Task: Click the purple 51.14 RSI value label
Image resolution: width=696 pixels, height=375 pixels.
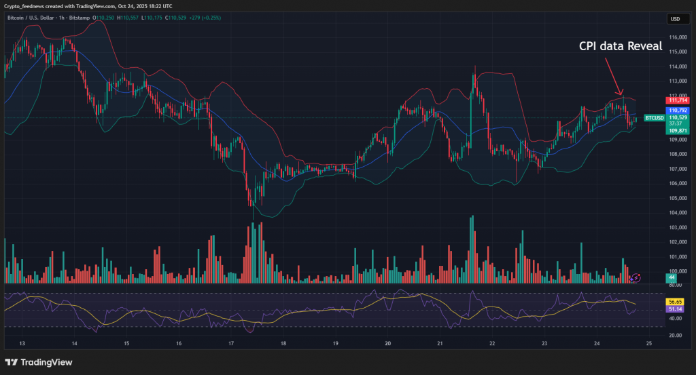Action: pyautogui.click(x=675, y=309)
